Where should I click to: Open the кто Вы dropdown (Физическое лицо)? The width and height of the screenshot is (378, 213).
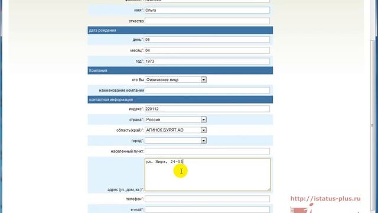pyautogui.click(x=175, y=80)
